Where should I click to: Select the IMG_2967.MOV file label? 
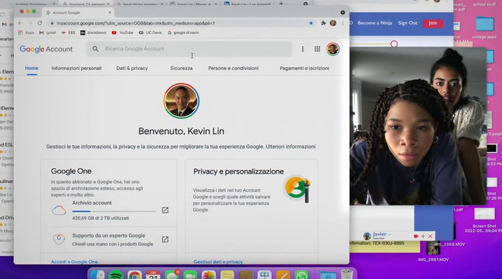click(x=433, y=259)
